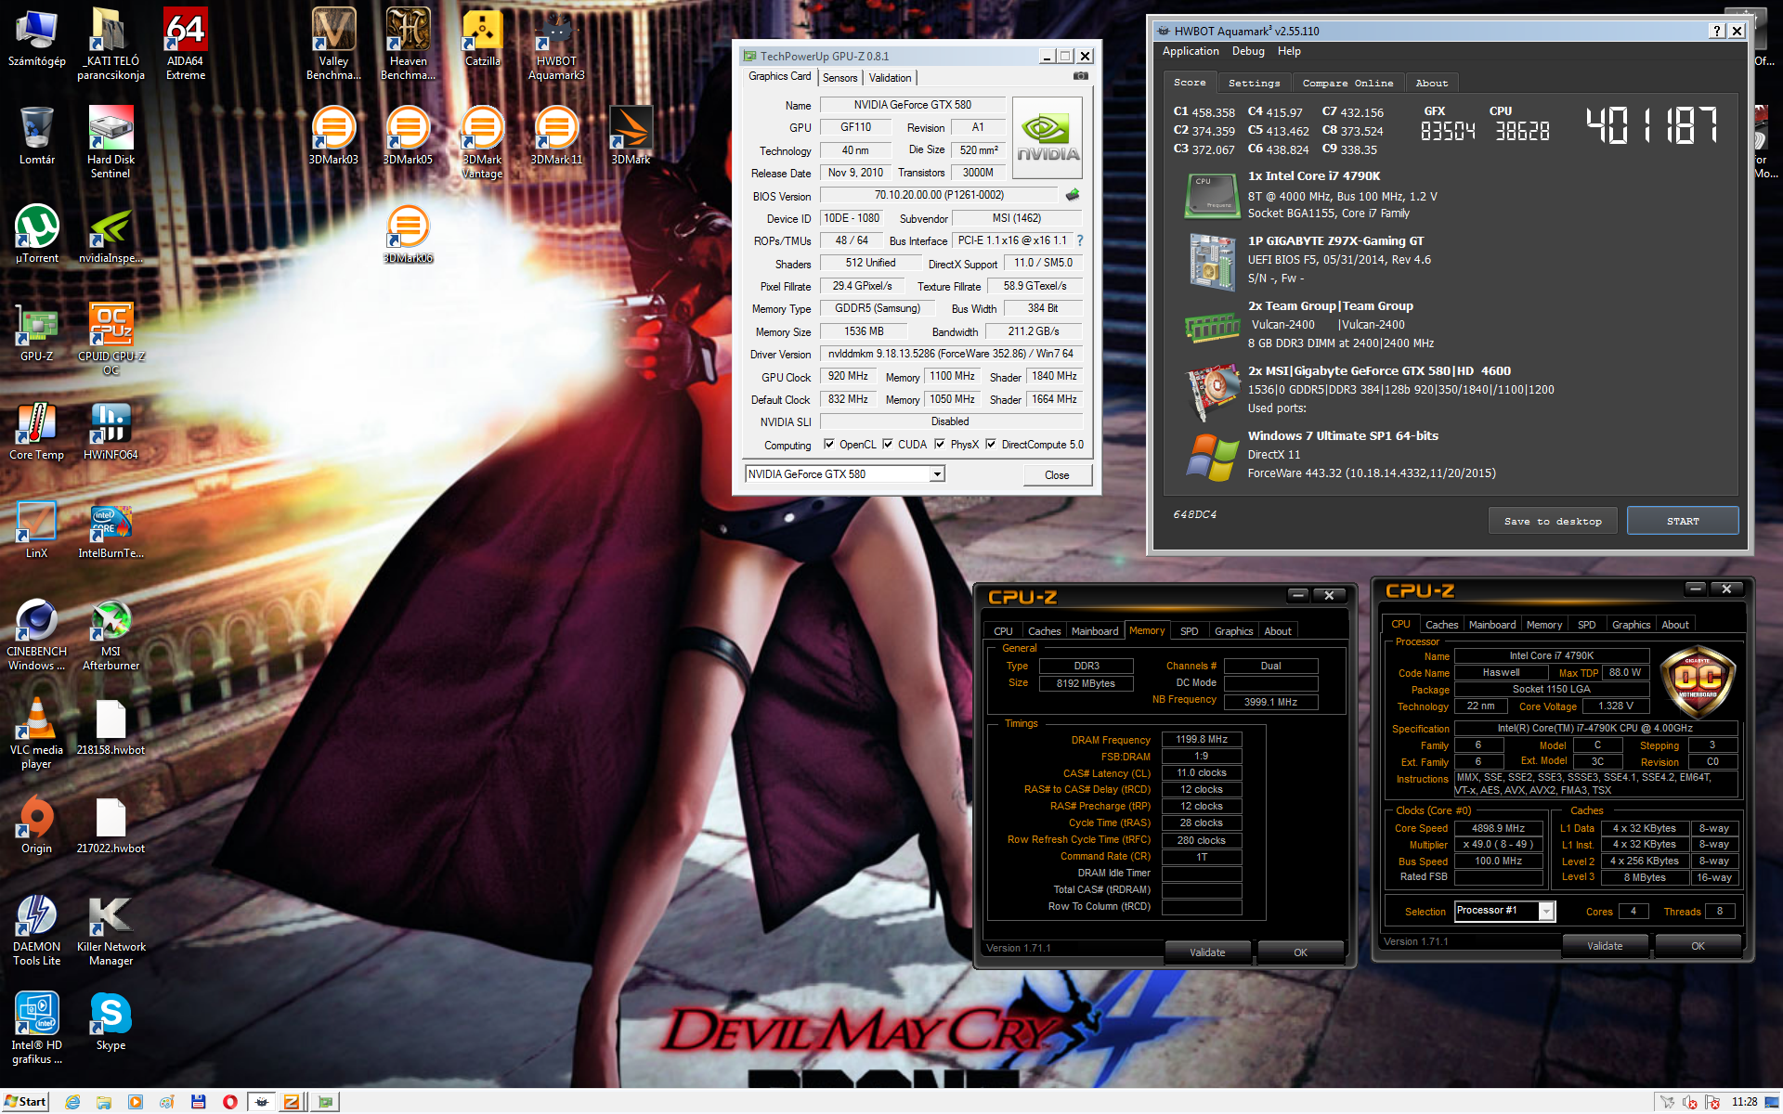The image size is (1783, 1114).
Task: Open the GPU selection dropdown in GPU-Z
Action: pos(938,474)
